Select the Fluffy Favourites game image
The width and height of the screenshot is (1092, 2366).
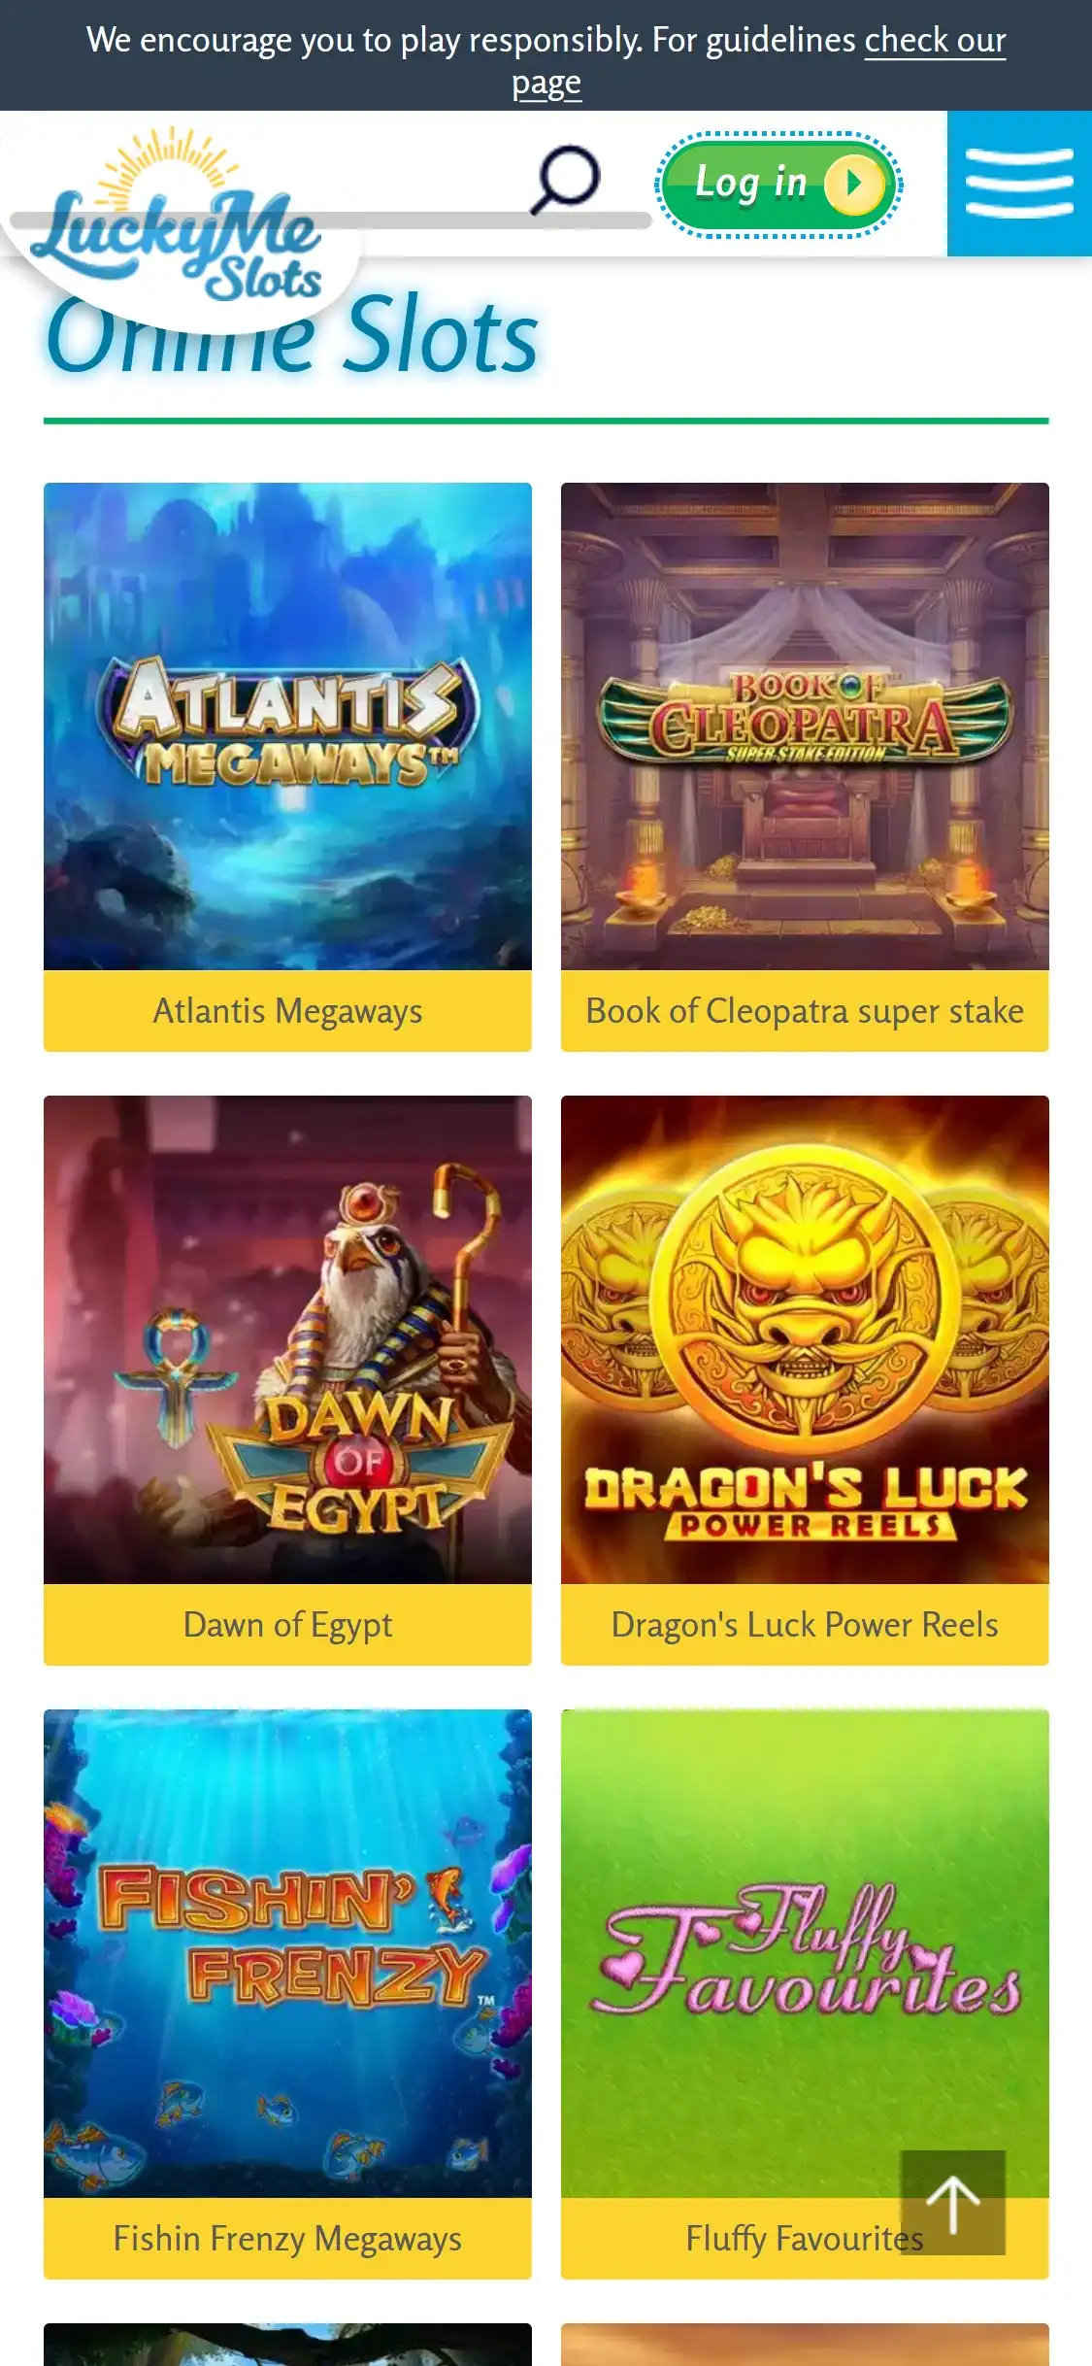point(805,1954)
